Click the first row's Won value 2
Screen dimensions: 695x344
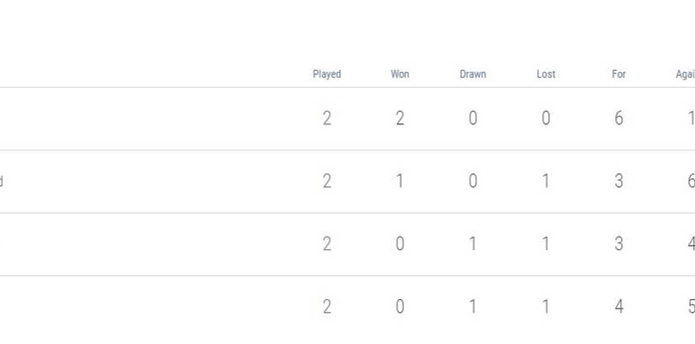point(399,118)
